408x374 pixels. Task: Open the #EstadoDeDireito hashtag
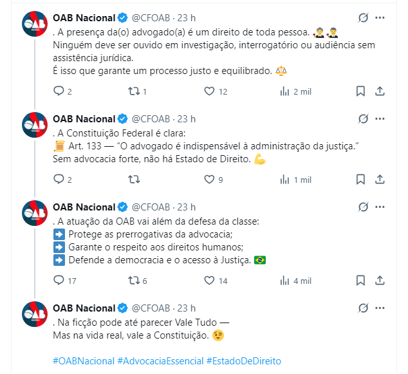click(243, 361)
